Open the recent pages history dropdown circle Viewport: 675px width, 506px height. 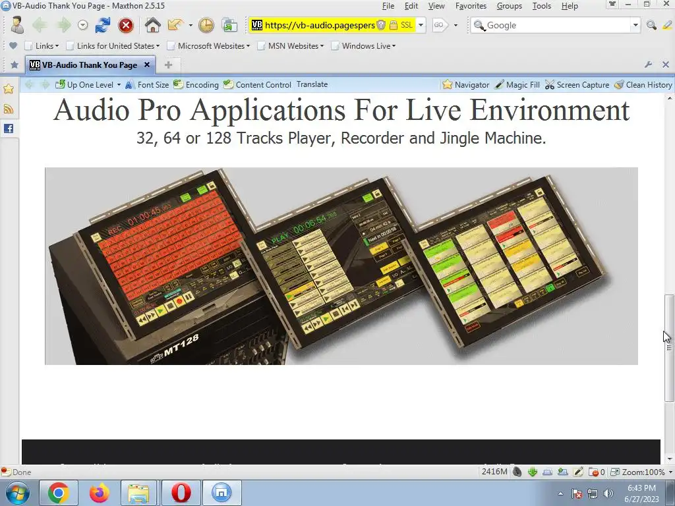click(82, 26)
